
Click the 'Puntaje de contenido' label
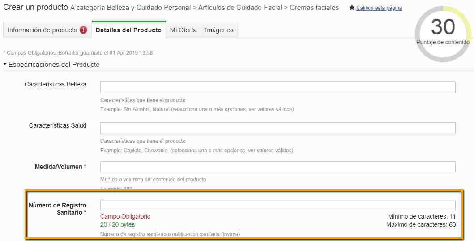(x=443, y=43)
